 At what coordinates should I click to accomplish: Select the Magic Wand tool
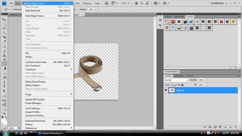pos(4,33)
